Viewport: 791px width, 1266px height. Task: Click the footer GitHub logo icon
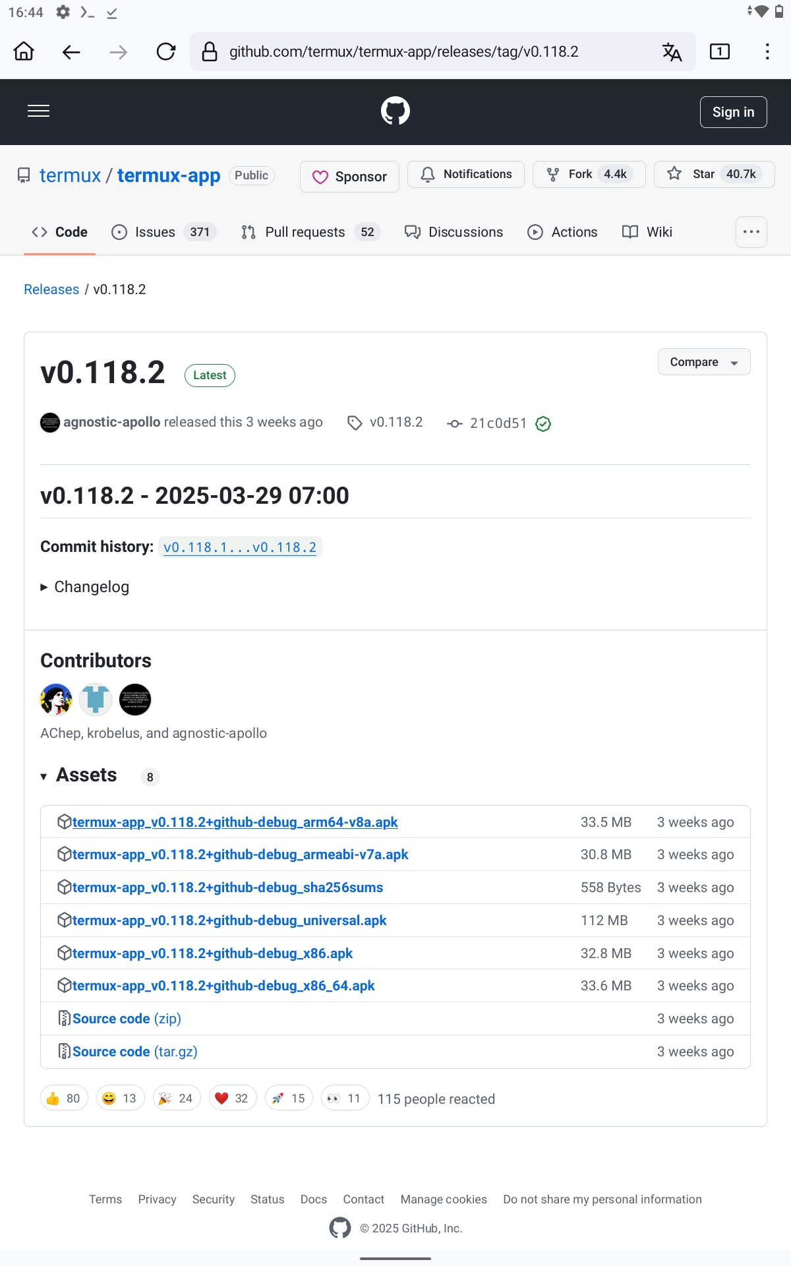(340, 1228)
